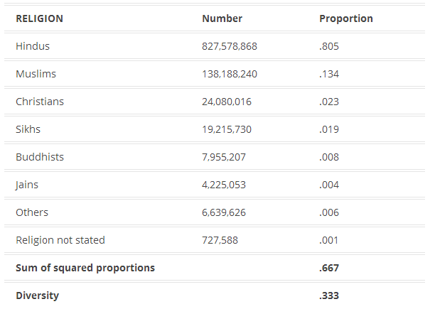The width and height of the screenshot is (435, 309).
Task: Select the Muslims row label
Action: point(36,74)
